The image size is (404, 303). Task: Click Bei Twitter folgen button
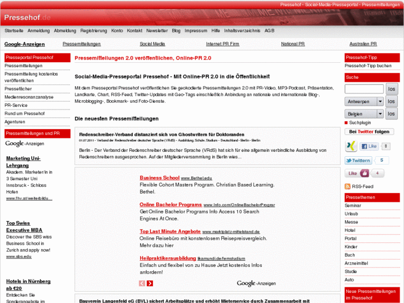click(369, 132)
